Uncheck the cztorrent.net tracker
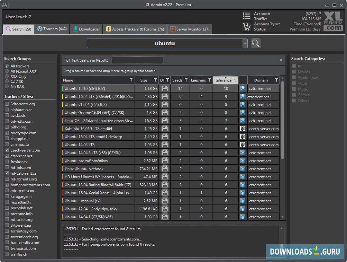This screenshot has width=347, height=262. [7, 156]
